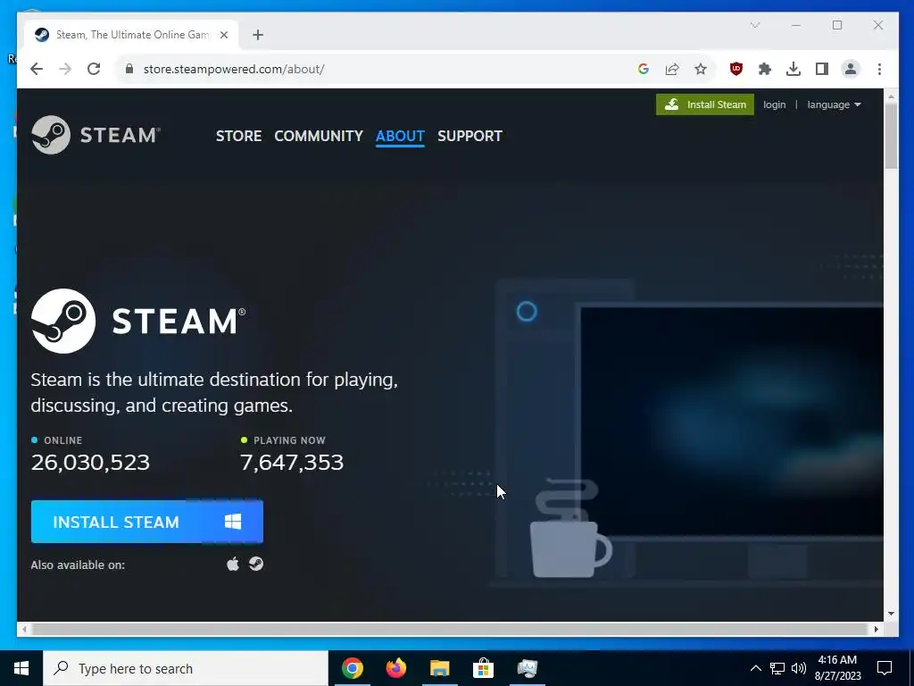Reload the Steam page

94,69
